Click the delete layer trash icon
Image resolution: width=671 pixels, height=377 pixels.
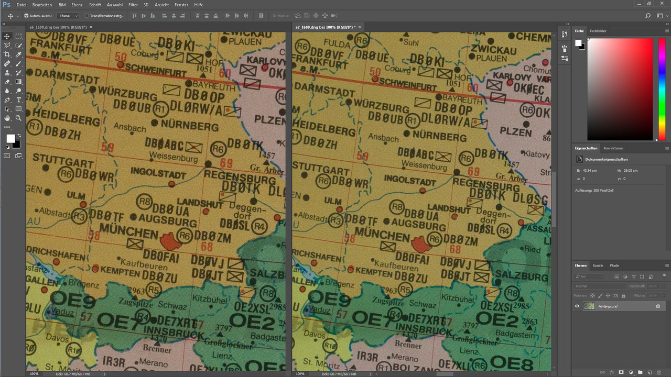click(658, 372)
